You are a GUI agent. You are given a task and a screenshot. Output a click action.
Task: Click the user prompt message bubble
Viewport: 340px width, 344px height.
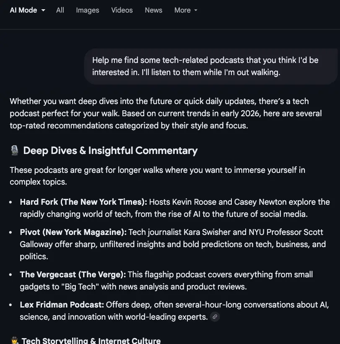(x=210, y=66)
